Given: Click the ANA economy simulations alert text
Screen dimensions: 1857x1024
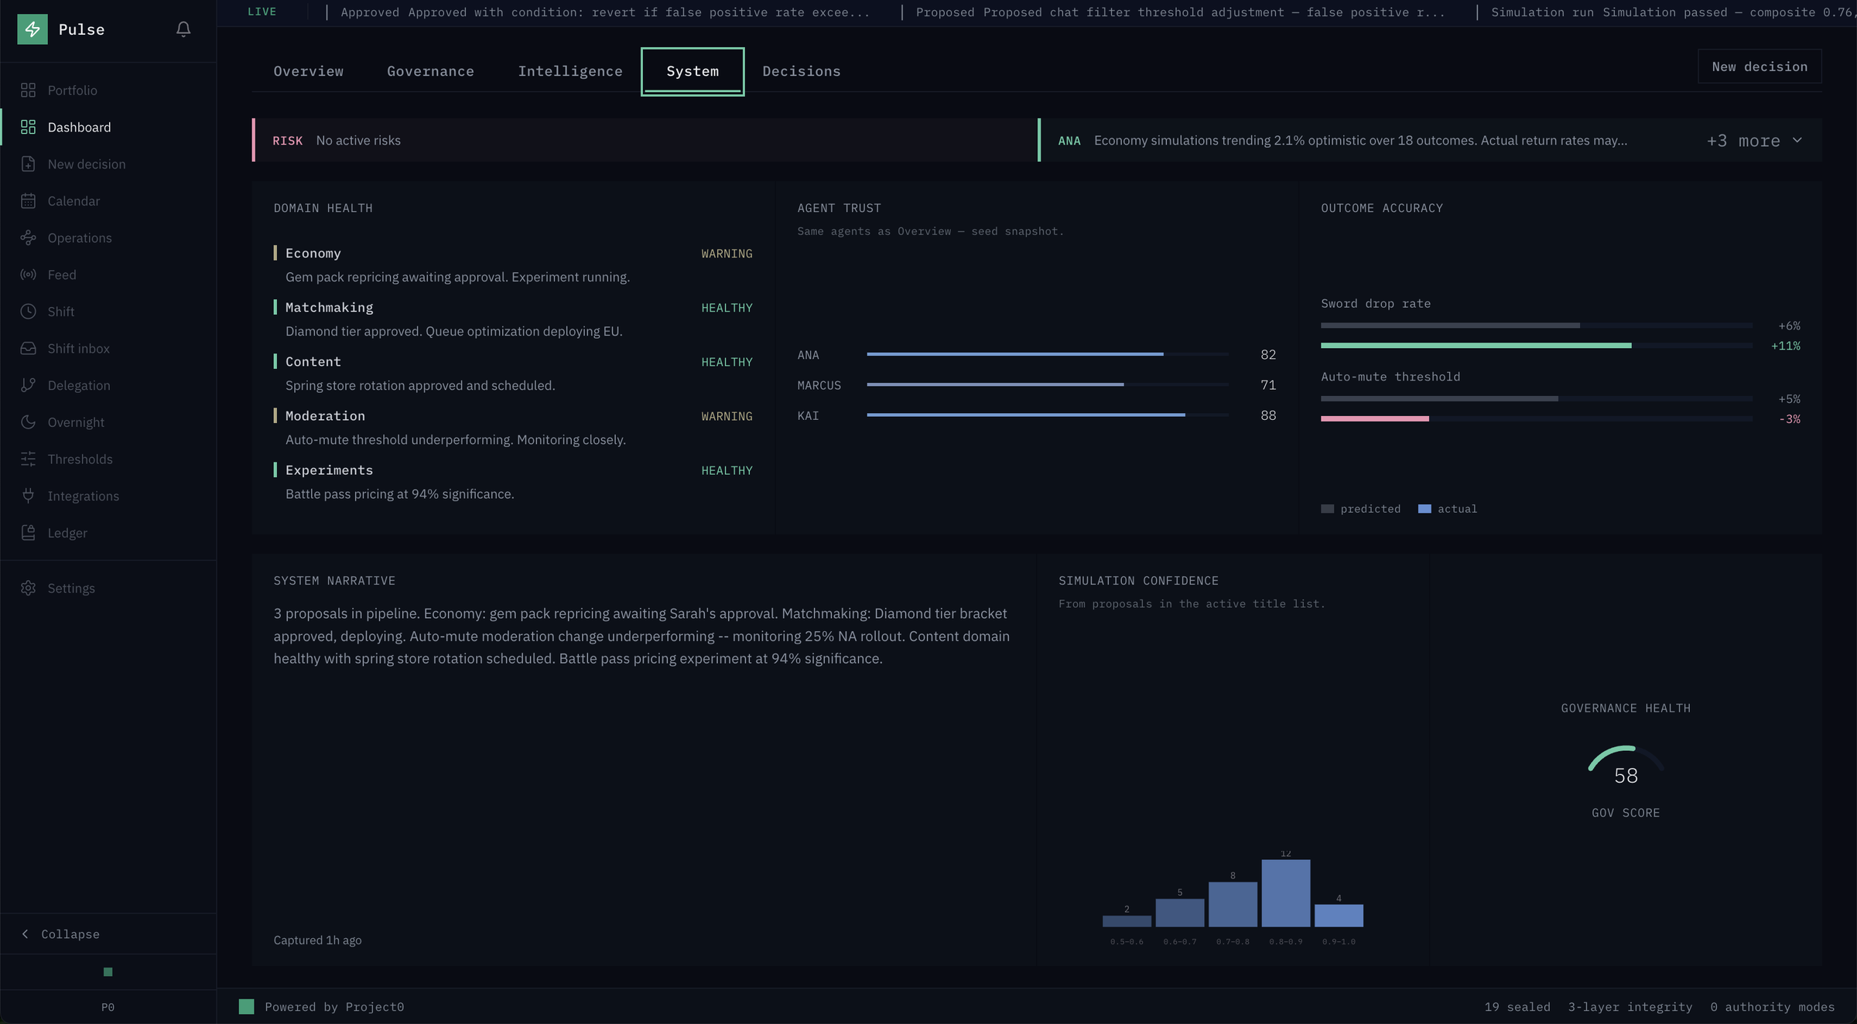Looking at the screenshot, I should pos(1360,141).
